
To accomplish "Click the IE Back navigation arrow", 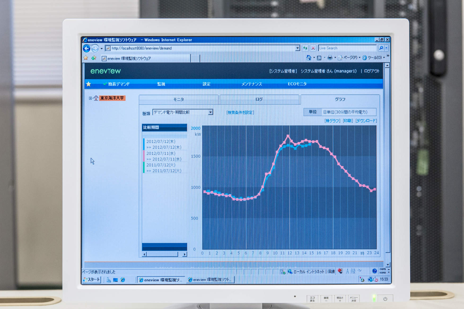I will point(86,48).
